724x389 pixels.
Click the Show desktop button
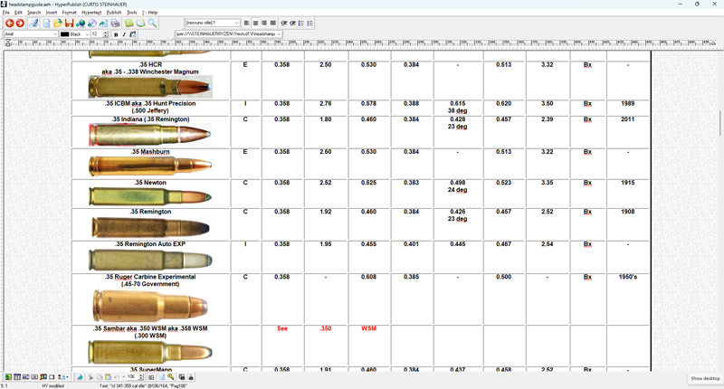[705, 378]
